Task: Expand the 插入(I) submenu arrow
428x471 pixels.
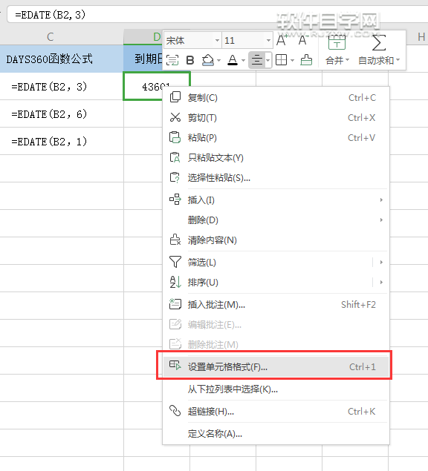Action: pos(381,200)
